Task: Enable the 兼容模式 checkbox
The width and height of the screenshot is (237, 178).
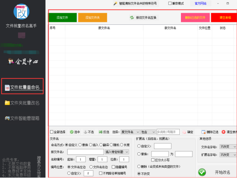Action: tap(170, 3)
